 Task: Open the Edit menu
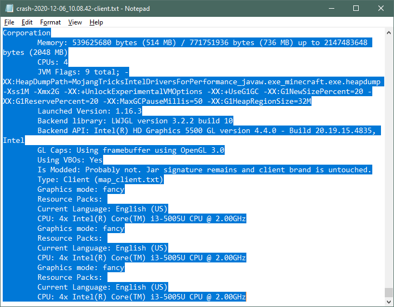[x=27, y=22]
